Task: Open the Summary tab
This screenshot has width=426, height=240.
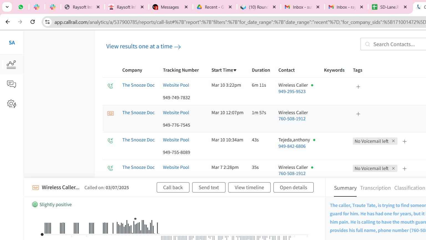Action: 345,188
